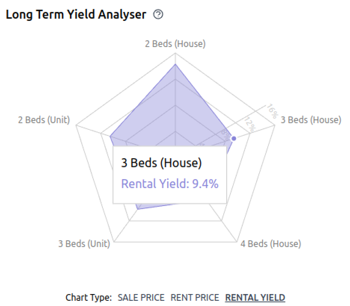Screen dimensions: 350x306
Task: Switch chart type to RENT PRICE
Action: [x=195, y=297]
